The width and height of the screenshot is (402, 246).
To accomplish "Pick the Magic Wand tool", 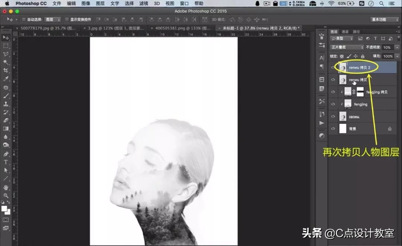I will tap(6, 62).
